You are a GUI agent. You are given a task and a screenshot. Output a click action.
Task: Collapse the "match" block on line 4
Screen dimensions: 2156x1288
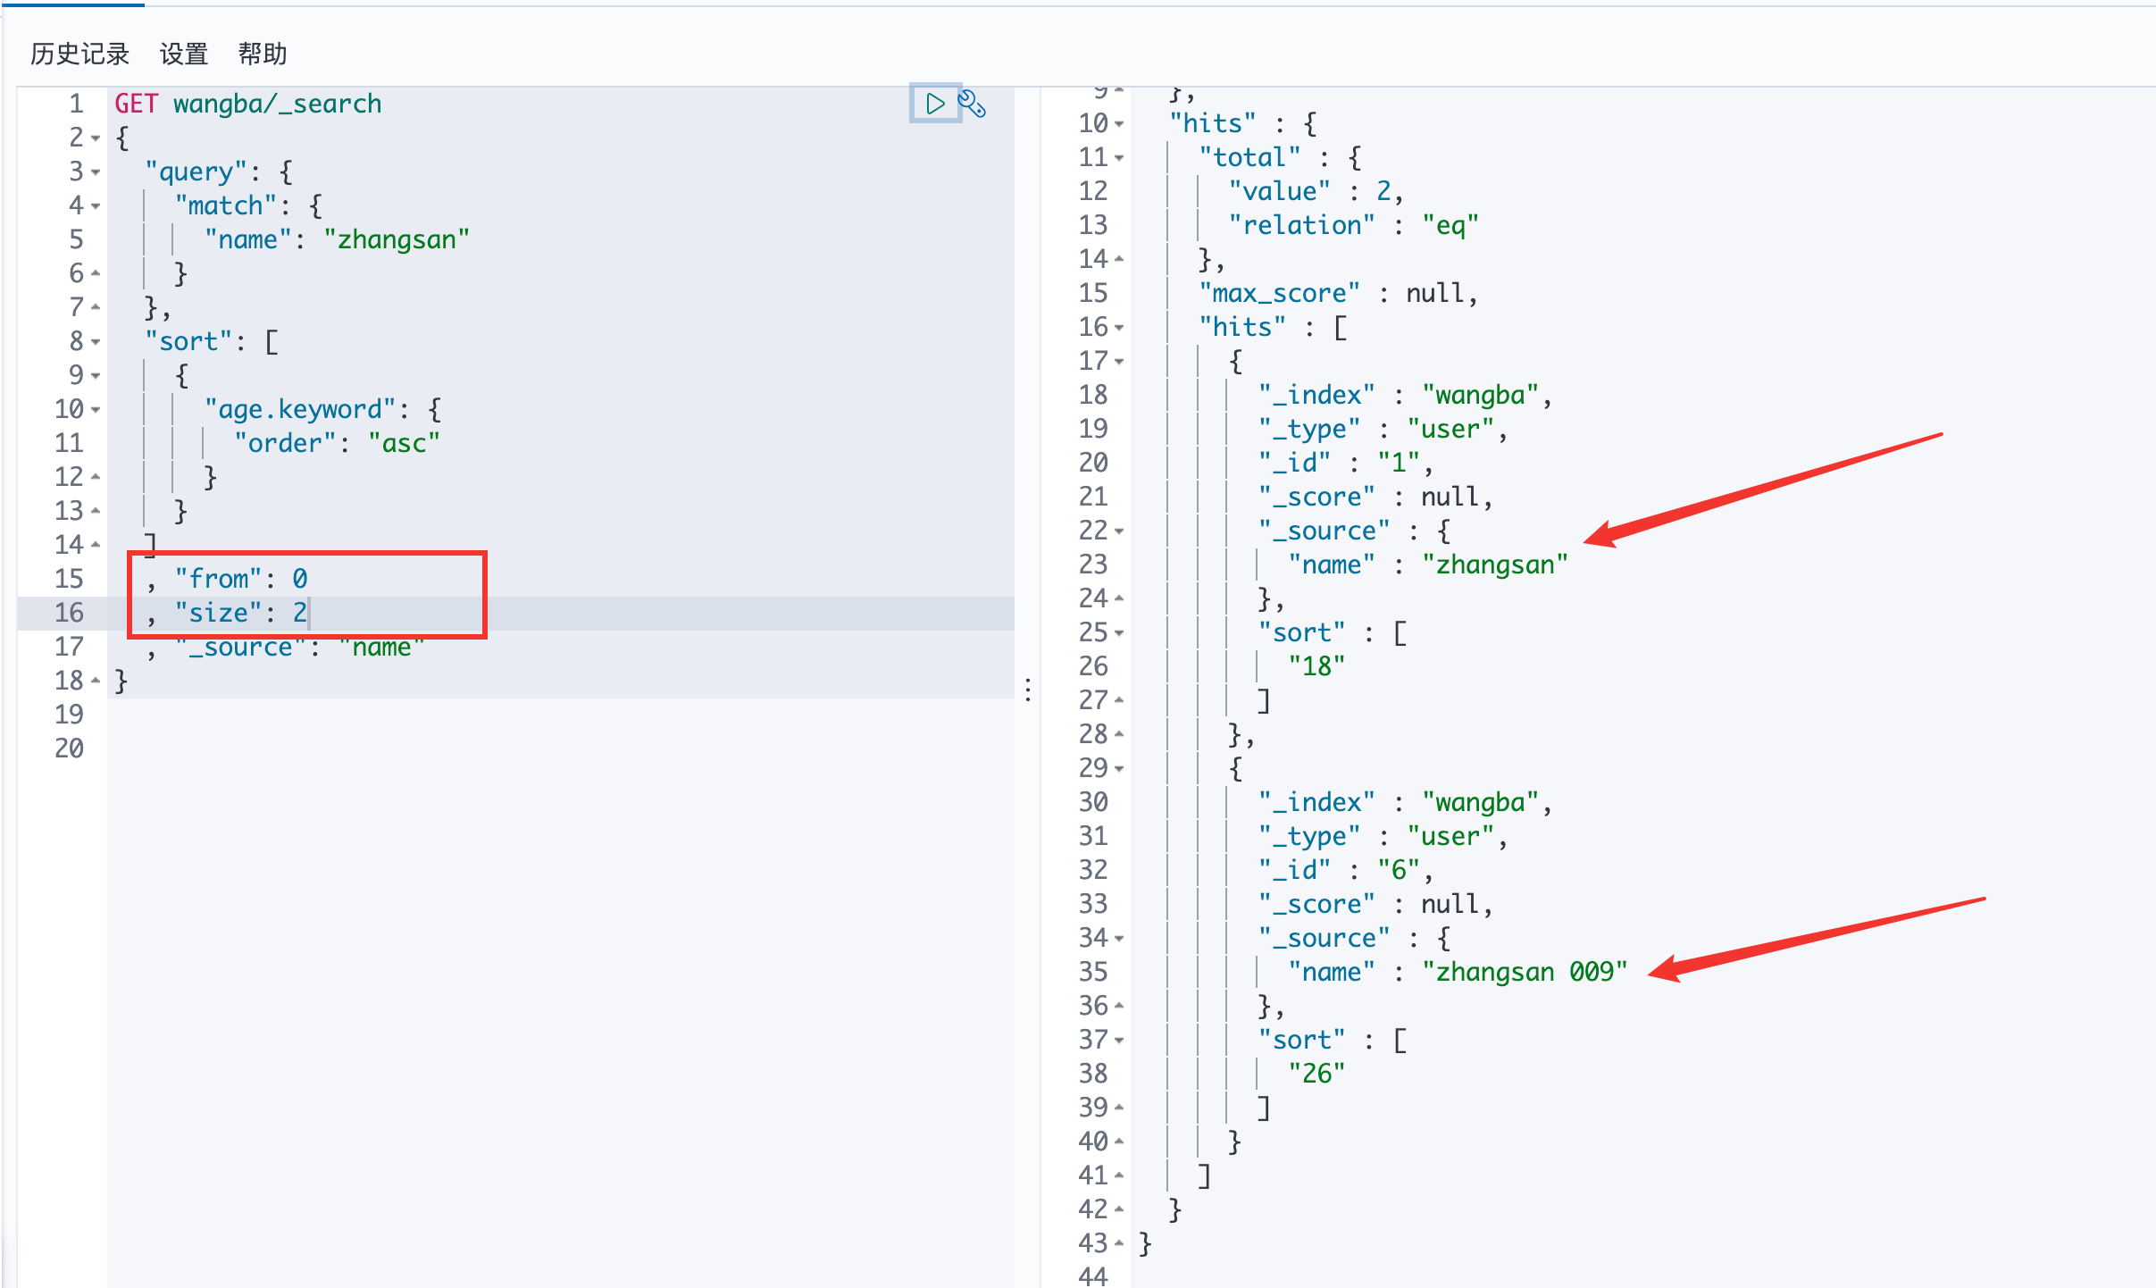(x=96, y=205)
